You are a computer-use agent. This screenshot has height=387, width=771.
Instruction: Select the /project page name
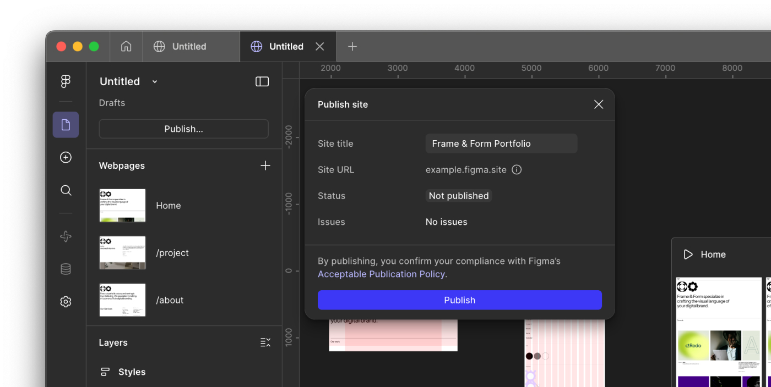[x=172, y=253]
